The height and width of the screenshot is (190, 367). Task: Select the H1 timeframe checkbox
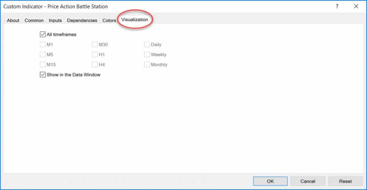pos(95,55)
